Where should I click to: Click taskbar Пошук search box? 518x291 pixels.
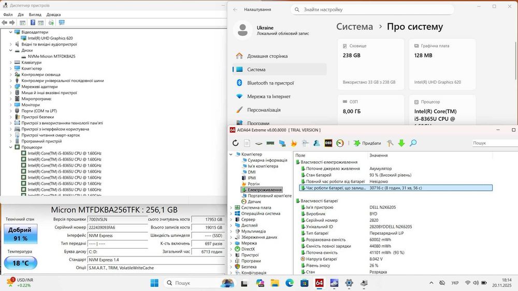200,283
